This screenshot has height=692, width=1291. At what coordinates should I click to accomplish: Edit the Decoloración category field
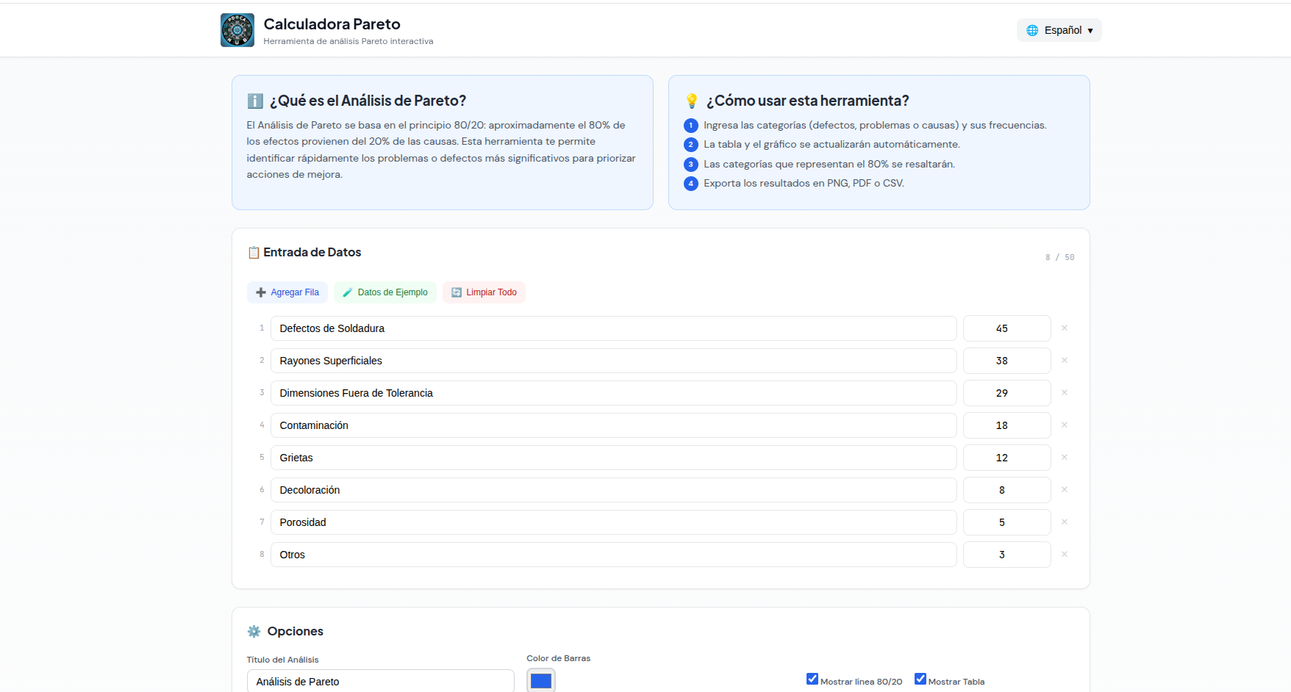pyautogui.click(x=613, y=490)
